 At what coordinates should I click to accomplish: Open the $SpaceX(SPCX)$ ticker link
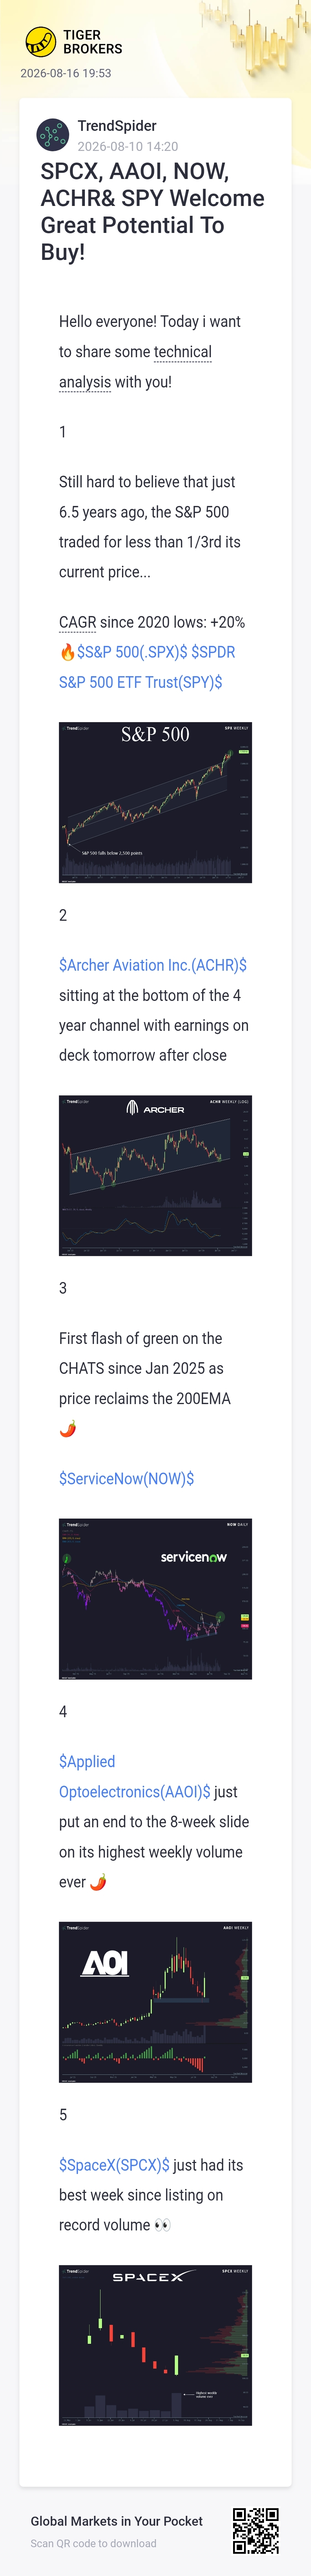pos(114,2165)
